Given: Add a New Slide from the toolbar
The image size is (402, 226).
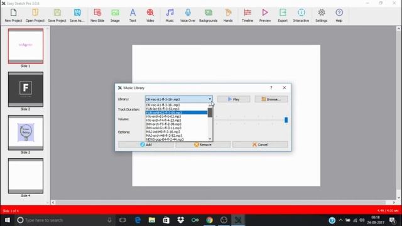Looking at the screenshot, I should 97,15.
